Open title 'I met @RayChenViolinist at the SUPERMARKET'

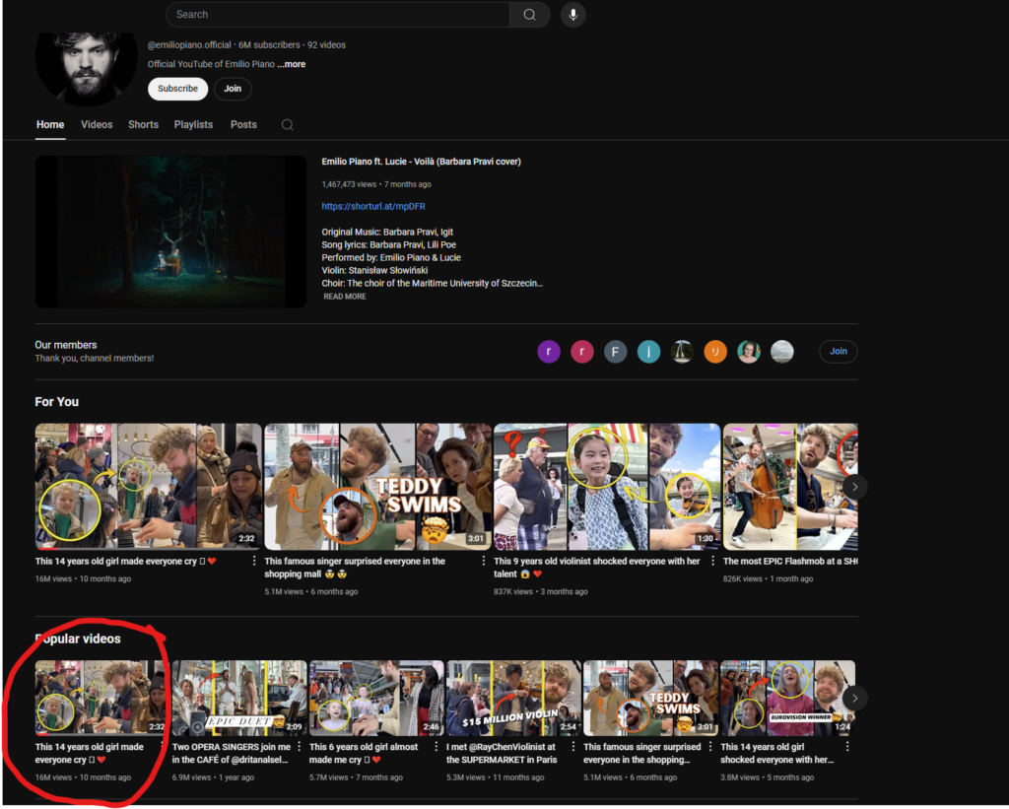502,753
